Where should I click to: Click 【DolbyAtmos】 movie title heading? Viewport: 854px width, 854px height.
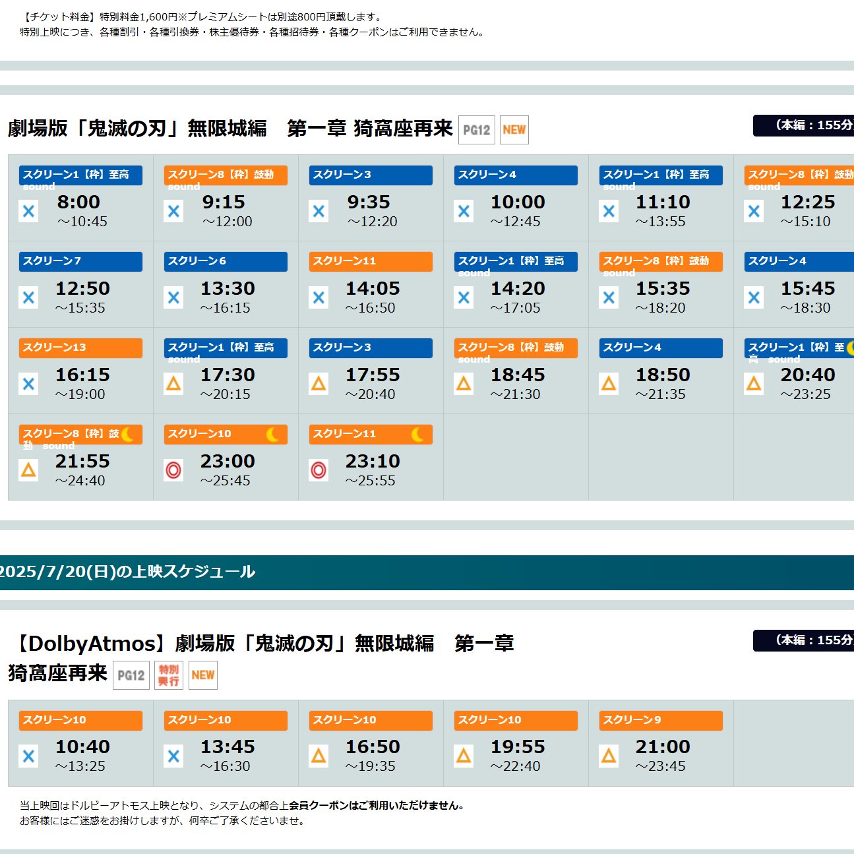click(261, 658)
